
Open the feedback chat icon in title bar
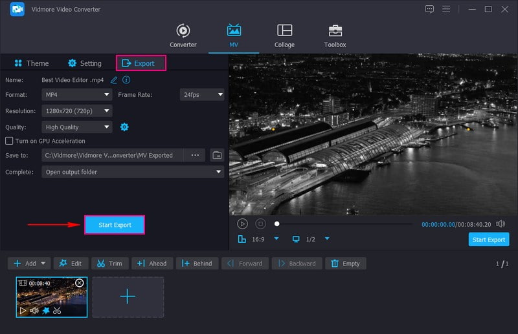point(429,9)
